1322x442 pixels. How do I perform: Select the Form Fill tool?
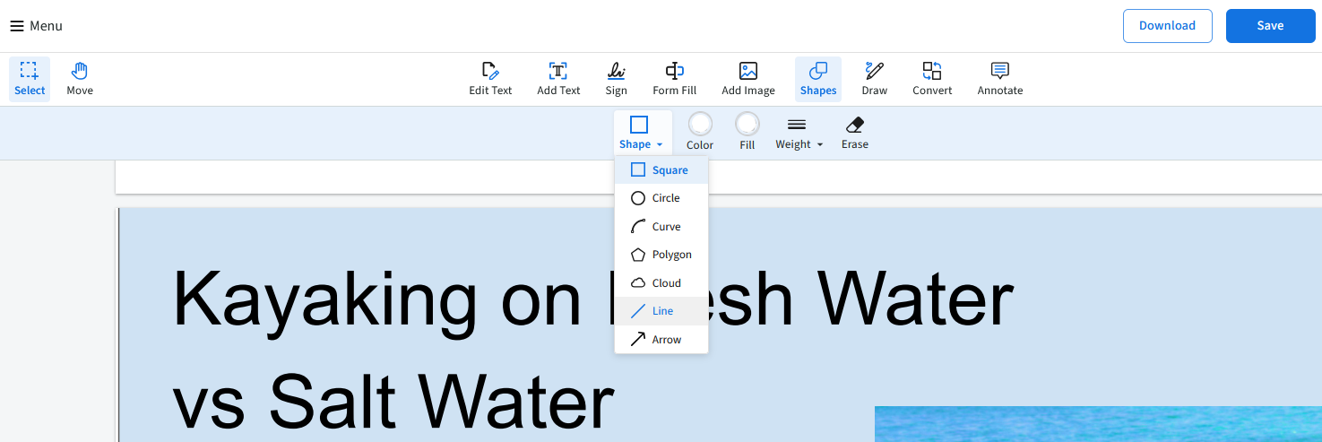tap(674, 79)
